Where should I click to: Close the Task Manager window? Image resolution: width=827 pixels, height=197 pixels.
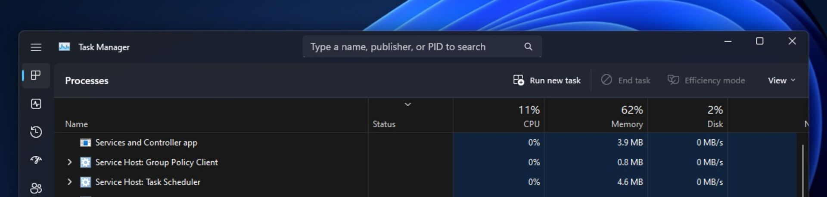[792, 41]
